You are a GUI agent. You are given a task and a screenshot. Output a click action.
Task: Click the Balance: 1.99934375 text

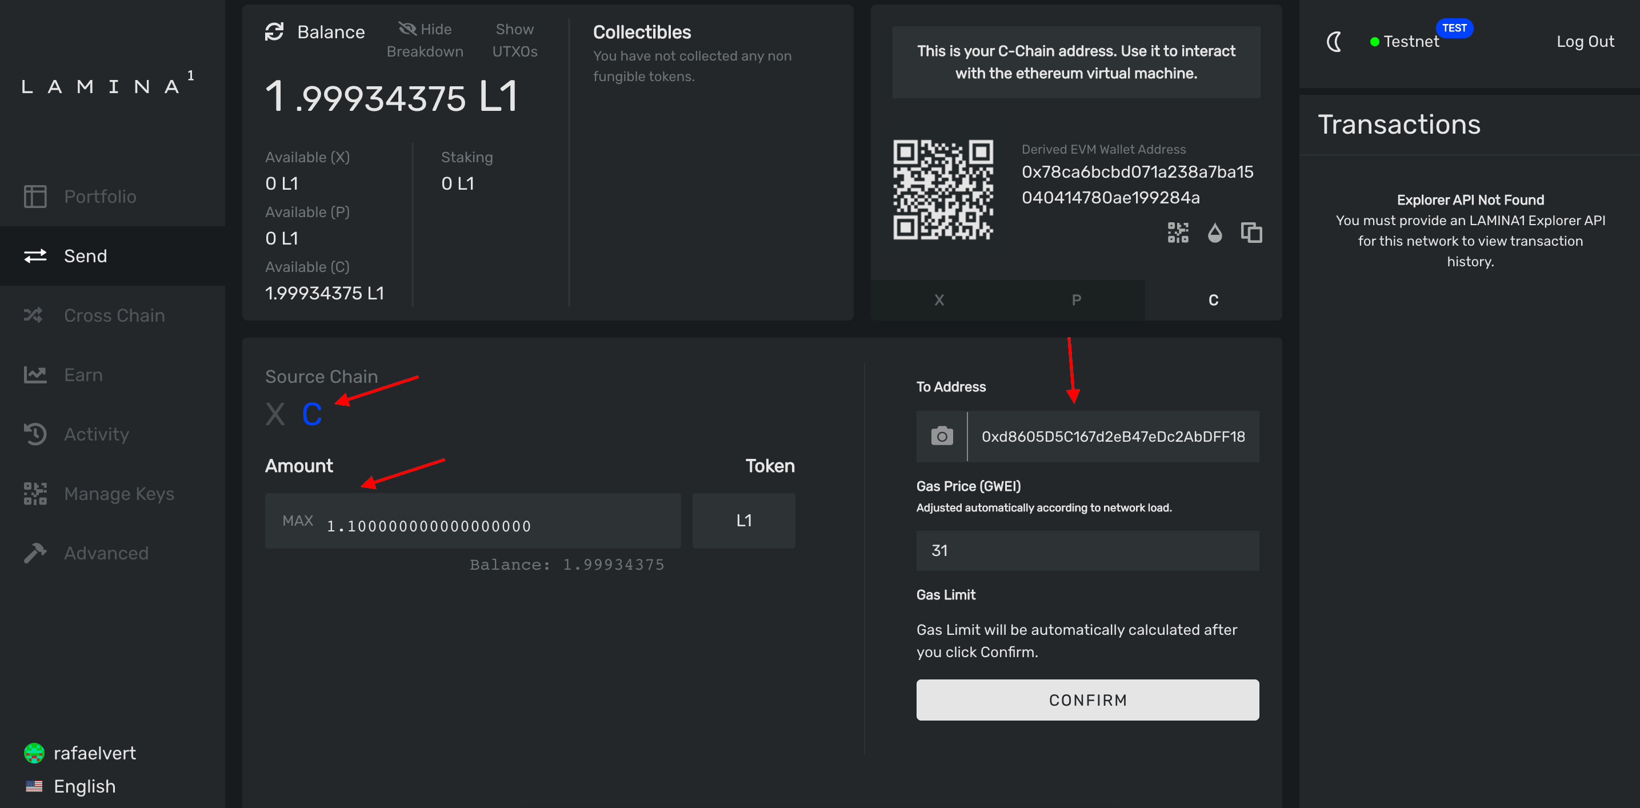[567, 565]
